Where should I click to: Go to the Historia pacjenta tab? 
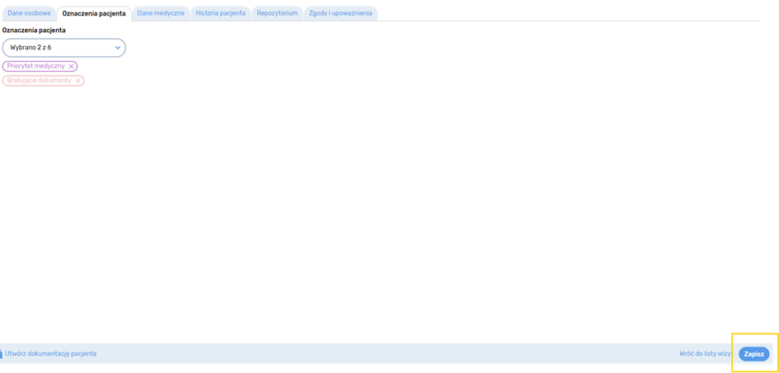point(220,13)
